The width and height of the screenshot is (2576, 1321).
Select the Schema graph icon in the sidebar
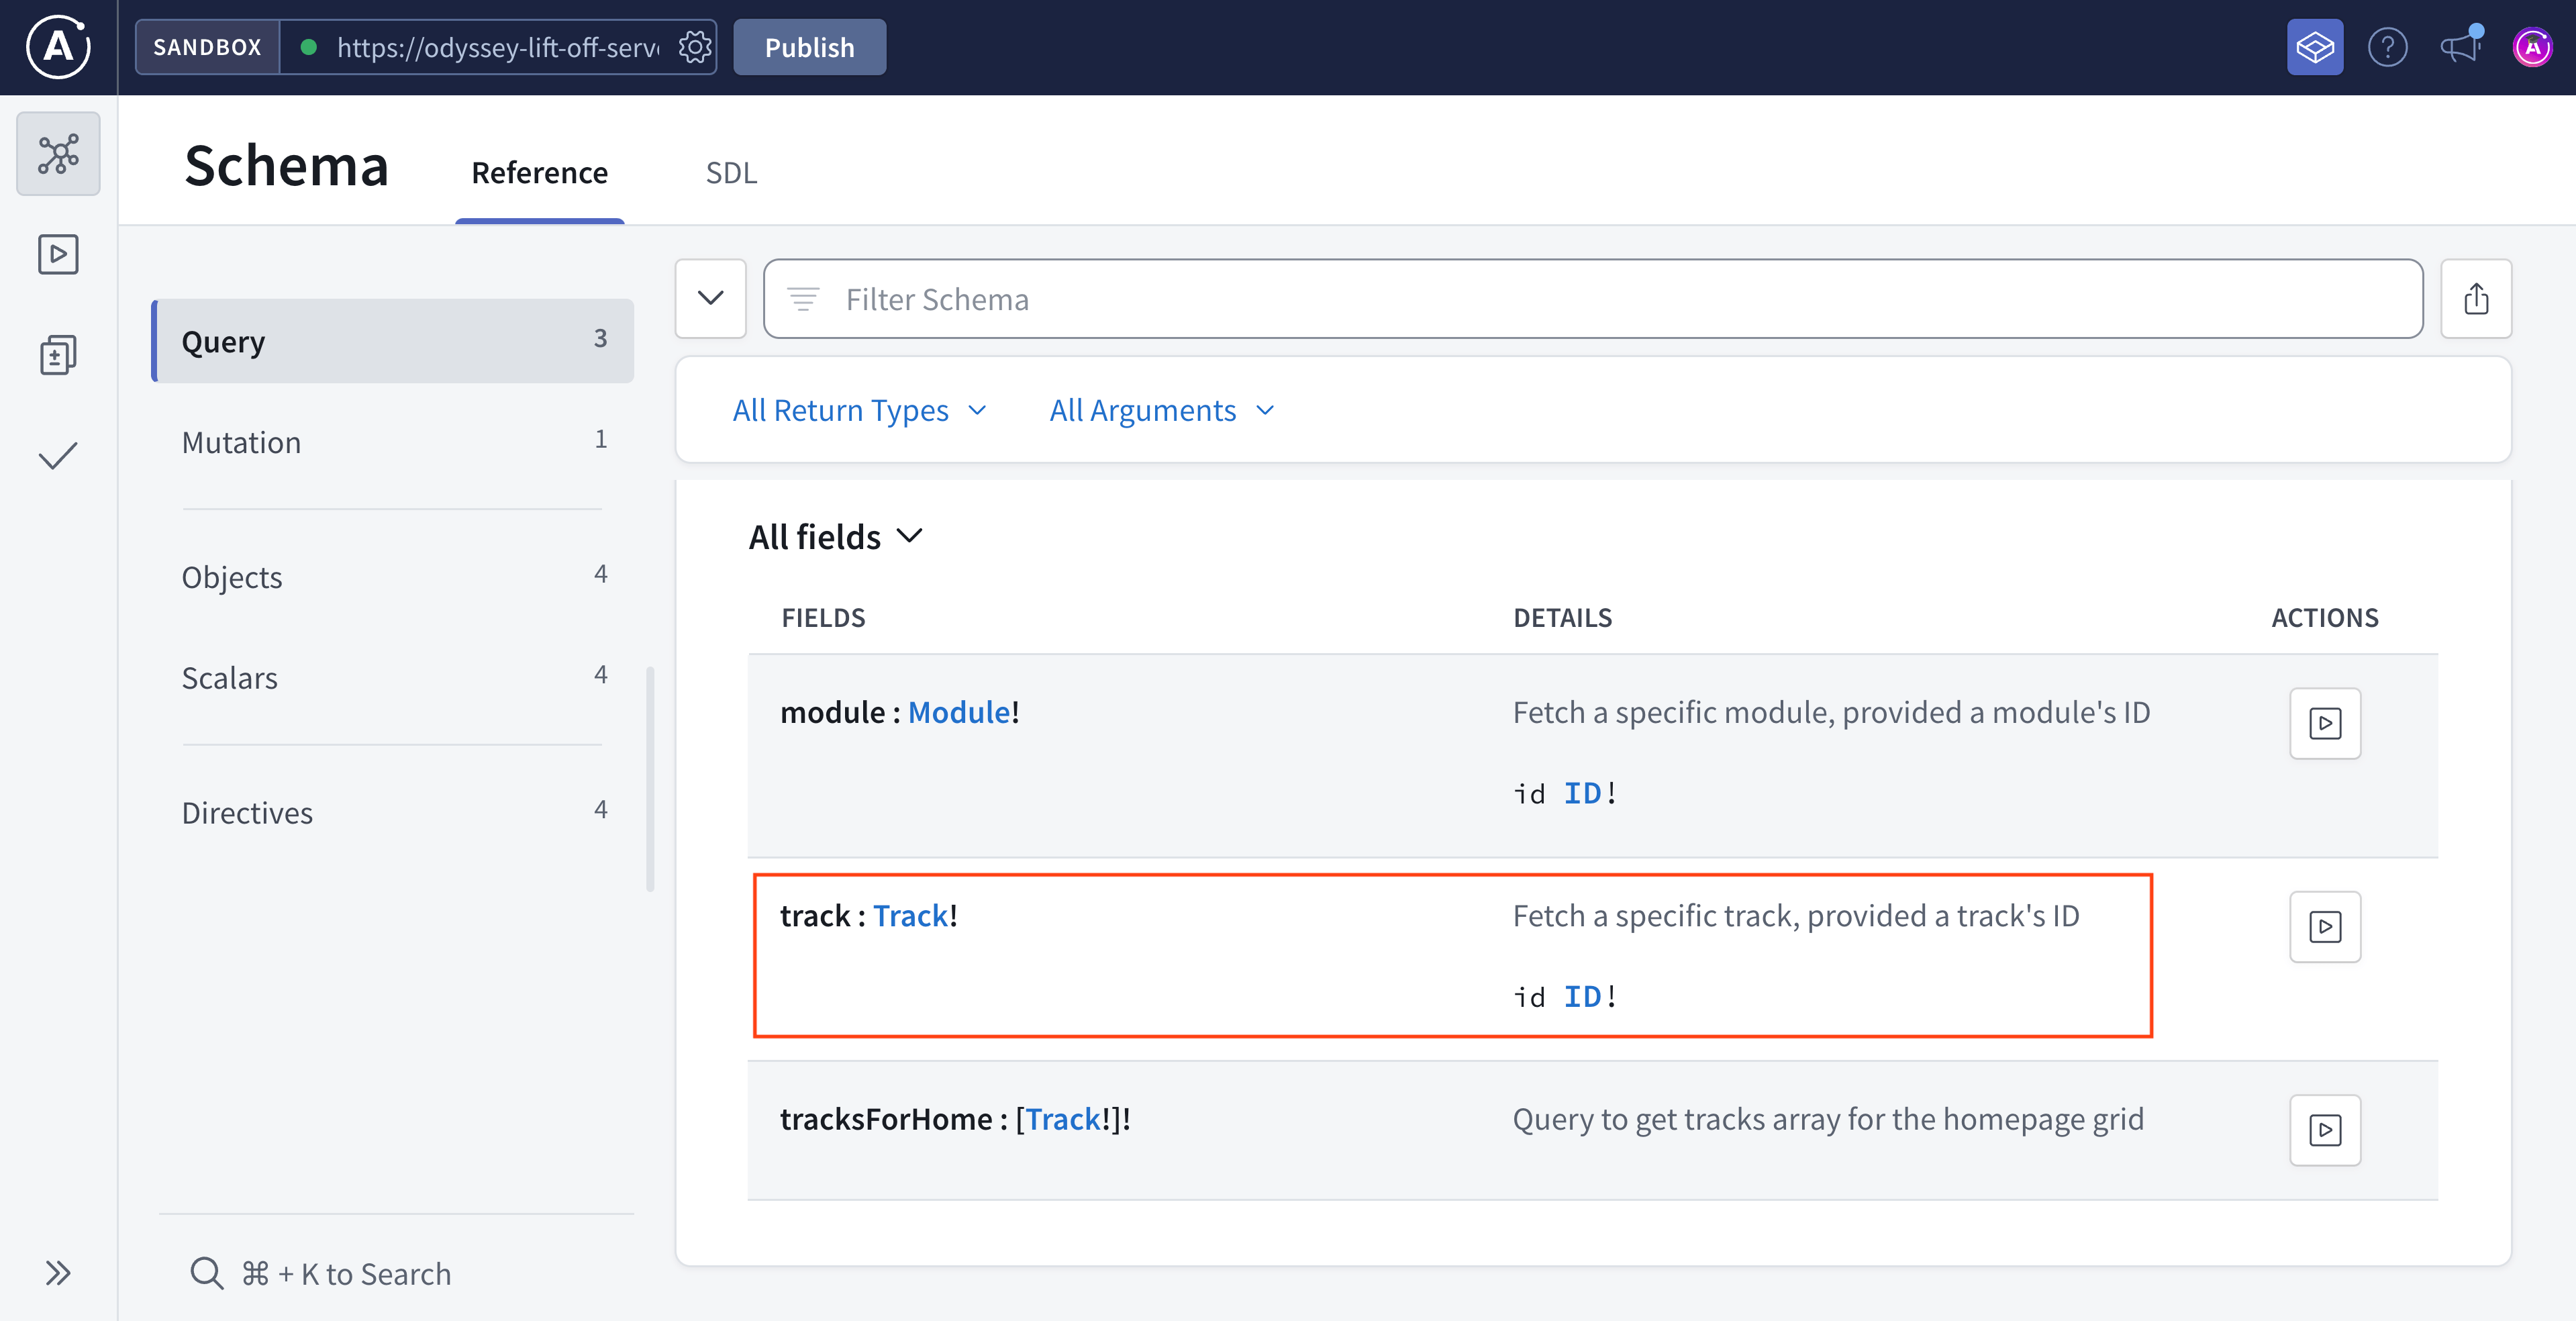coord(57,153)
